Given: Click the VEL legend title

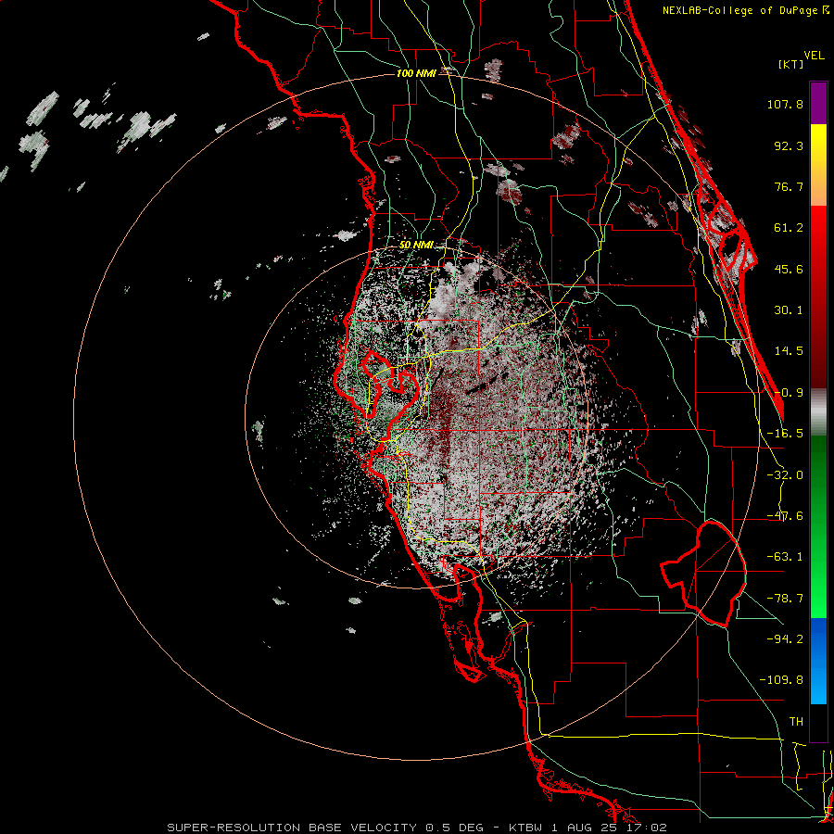Looking at the screenshot, I should pos(814,56).
